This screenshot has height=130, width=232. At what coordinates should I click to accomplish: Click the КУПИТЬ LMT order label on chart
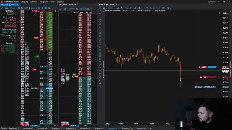[209, 87]
